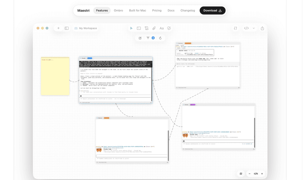Select the yellow sticky note on the canvas

click(55, 76)
